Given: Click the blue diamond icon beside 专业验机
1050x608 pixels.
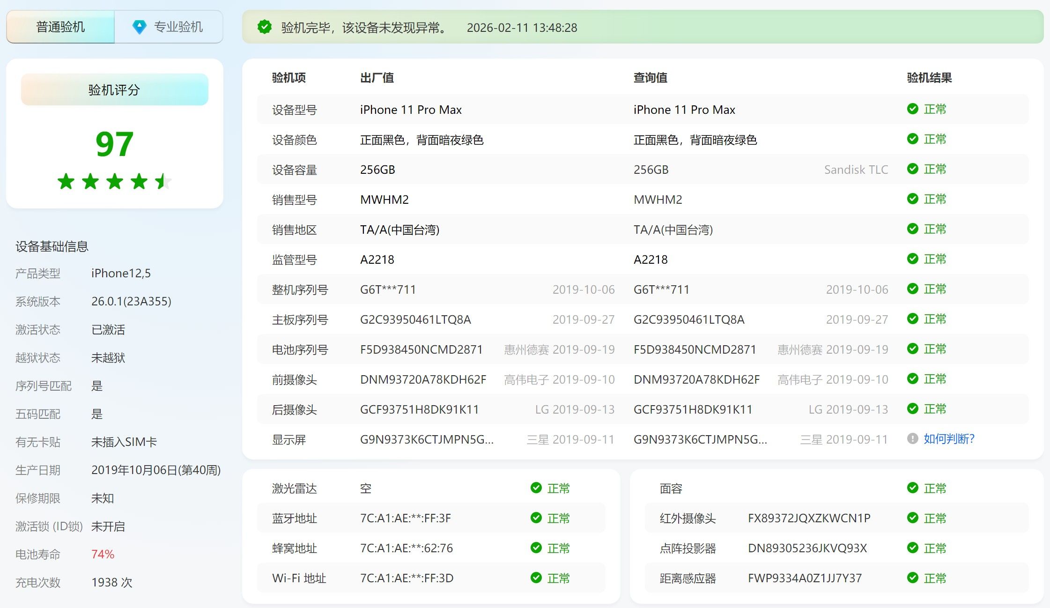Looking at the screenshot, I should click(139, 27).
